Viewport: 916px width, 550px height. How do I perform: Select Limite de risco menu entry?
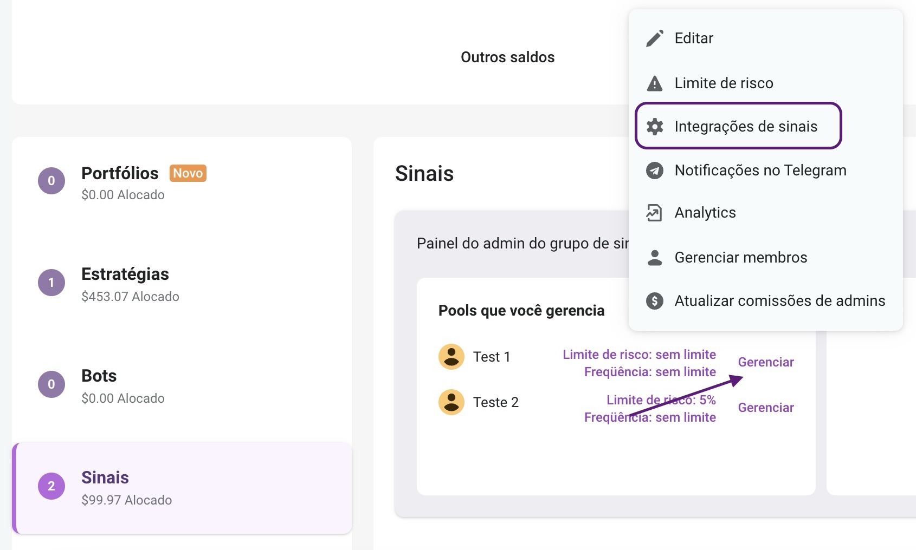point(765,83)
